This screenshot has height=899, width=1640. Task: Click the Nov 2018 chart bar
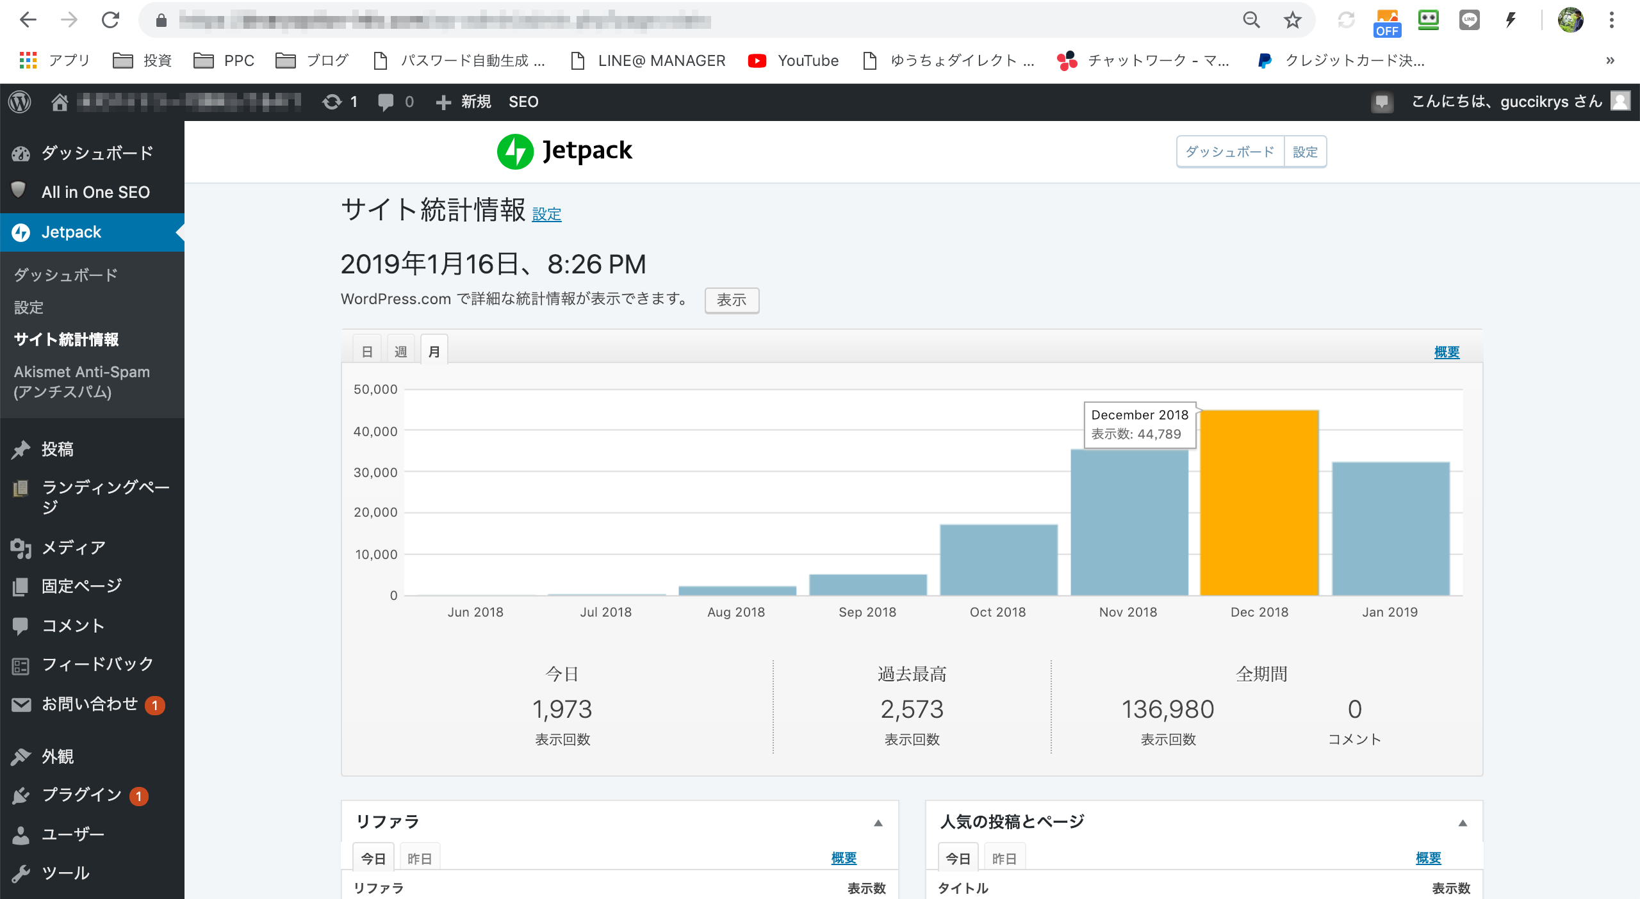tap(1129, 522)
